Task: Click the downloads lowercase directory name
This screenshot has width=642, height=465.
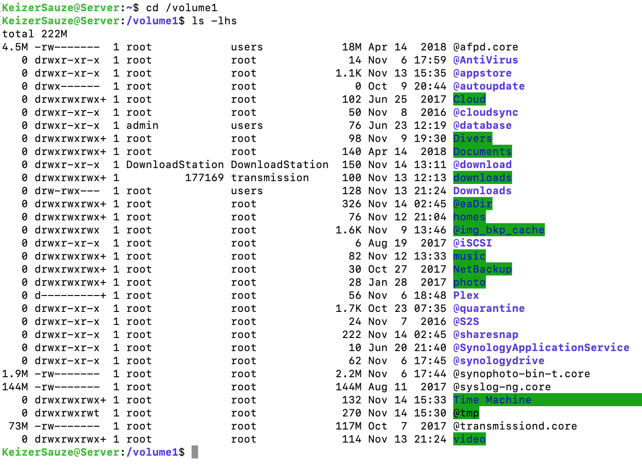Action: [482, 177]
